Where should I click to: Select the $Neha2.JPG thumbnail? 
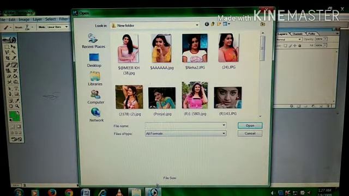click(x=195, y=48)
